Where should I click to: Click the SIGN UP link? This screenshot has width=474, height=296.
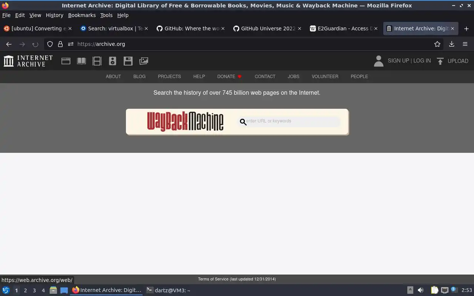click(398, 61)
